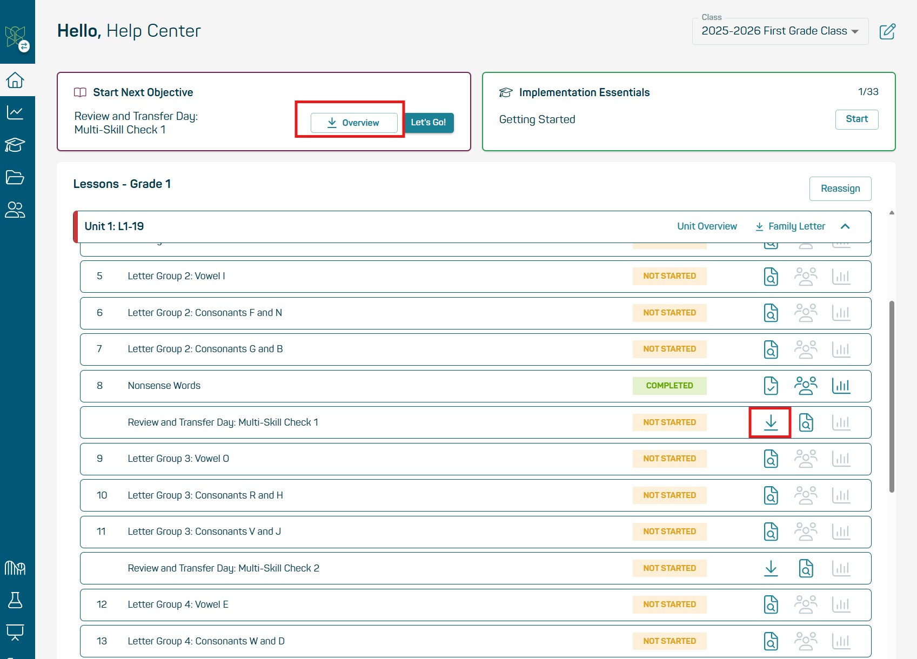This screenshot has height=659, width=917.
Task: Click the lesson preview icon for Nonsense Words
Action: tap(771, 386)
